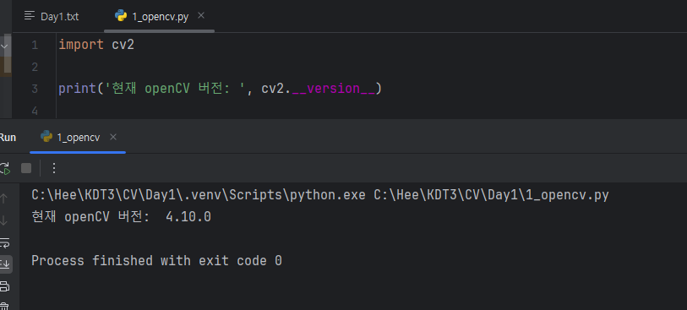This screenshot has width=687, height=310.
Task: Click the Python icon on the run tab
Action: pos(46,137)
